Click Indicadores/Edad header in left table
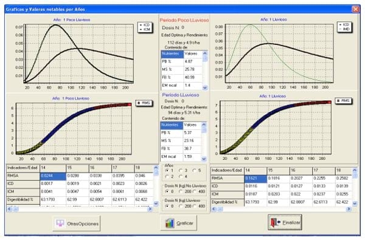Viewport: 365px width, 240px height. pyautogui.click(x=23, y=168)
